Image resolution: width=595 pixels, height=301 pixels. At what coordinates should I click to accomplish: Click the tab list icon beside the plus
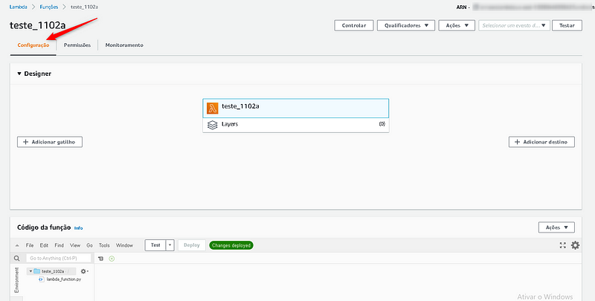(101, 259)
